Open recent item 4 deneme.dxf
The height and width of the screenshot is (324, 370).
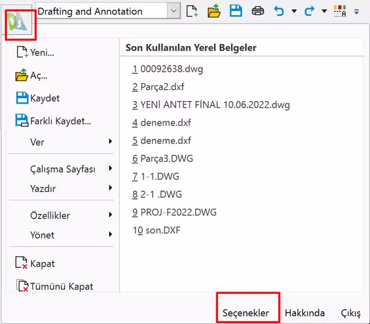[161, 122]
